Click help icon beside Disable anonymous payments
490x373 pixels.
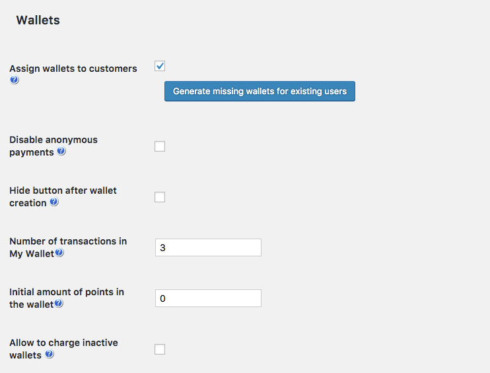click(61, 152)
